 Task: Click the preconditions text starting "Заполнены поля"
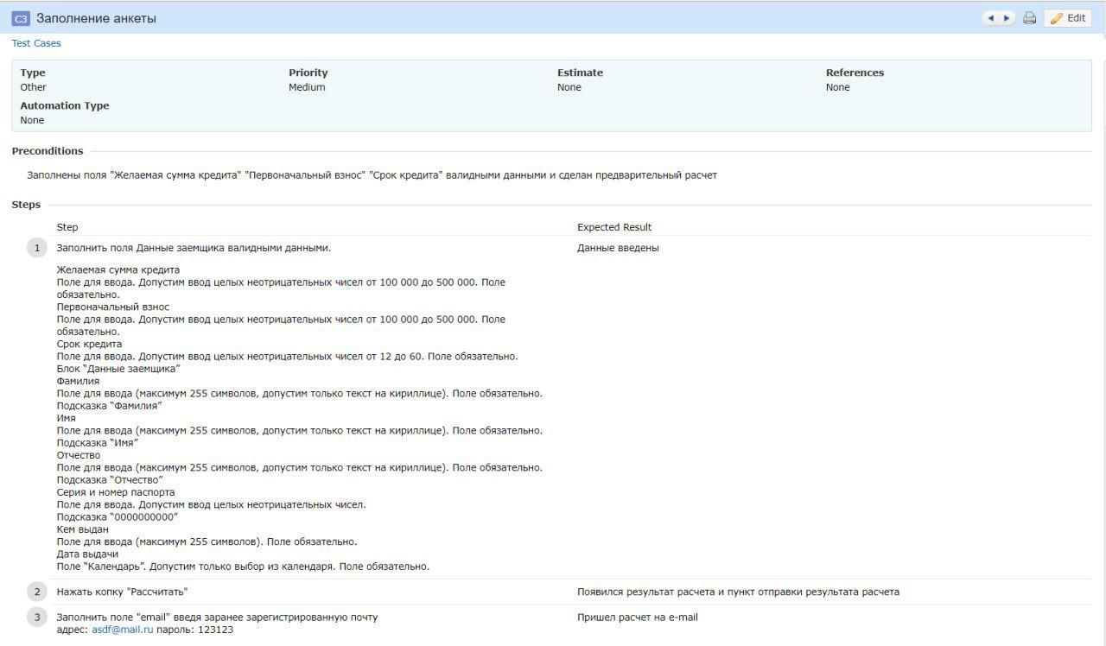[x=372, y=175]
